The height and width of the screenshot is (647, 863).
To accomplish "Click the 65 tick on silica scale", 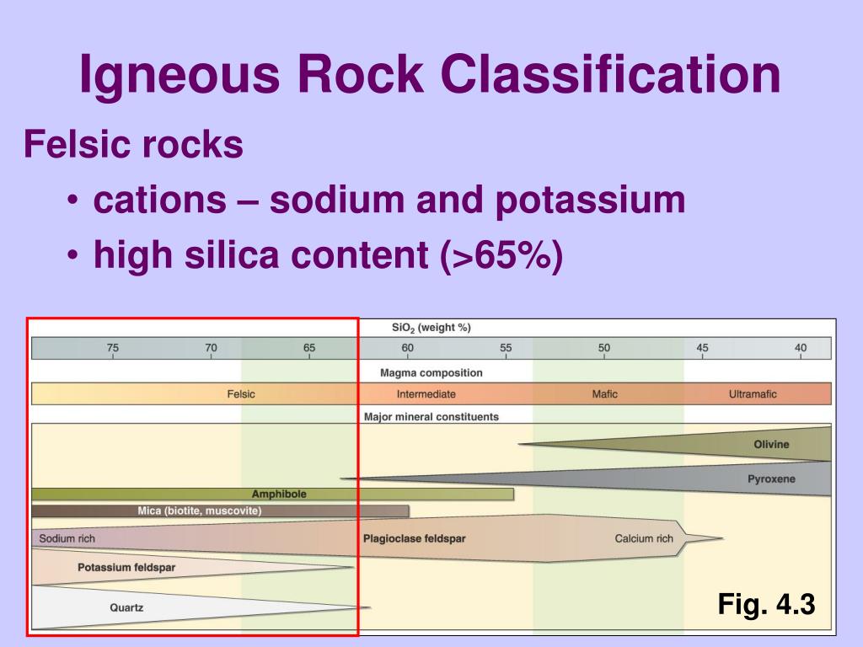I will (309, 348).
